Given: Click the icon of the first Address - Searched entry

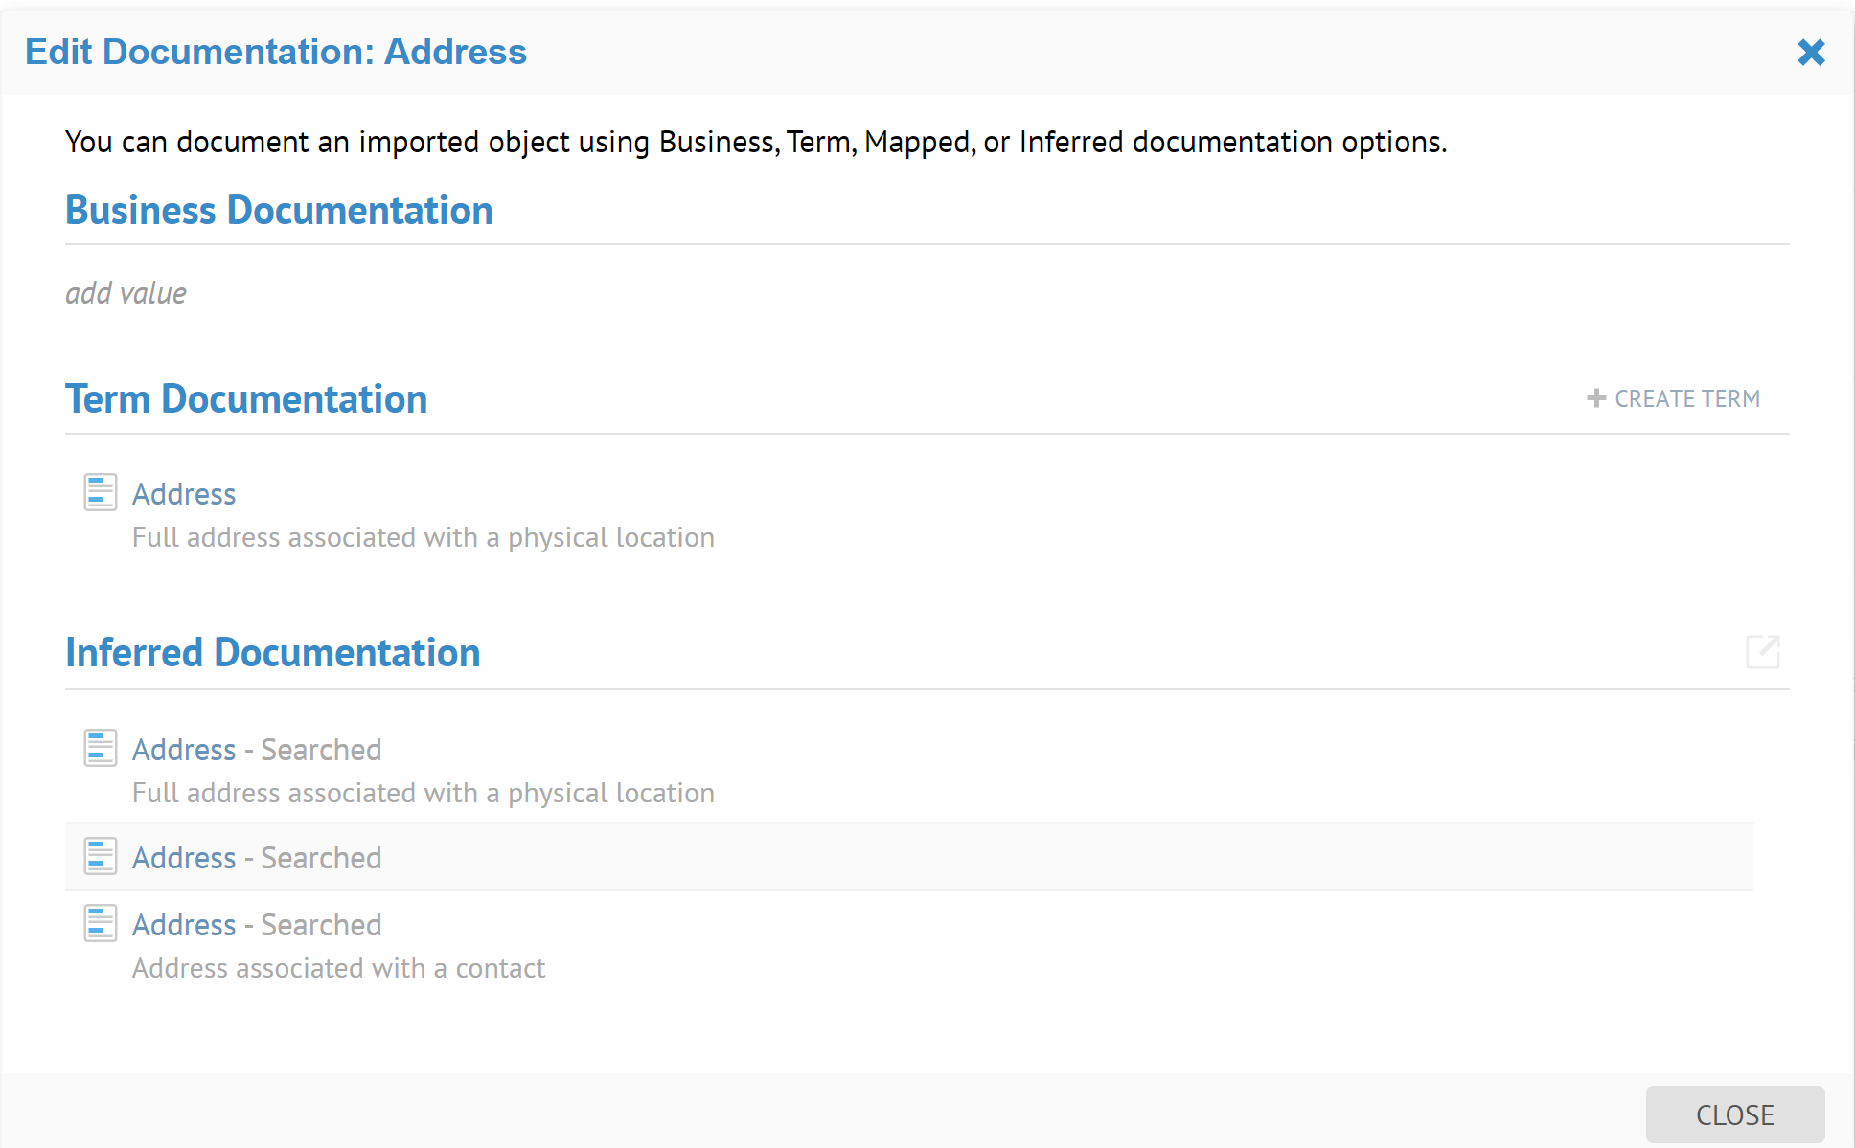Looking at the screenshot, I should click(x=101, y=748).
